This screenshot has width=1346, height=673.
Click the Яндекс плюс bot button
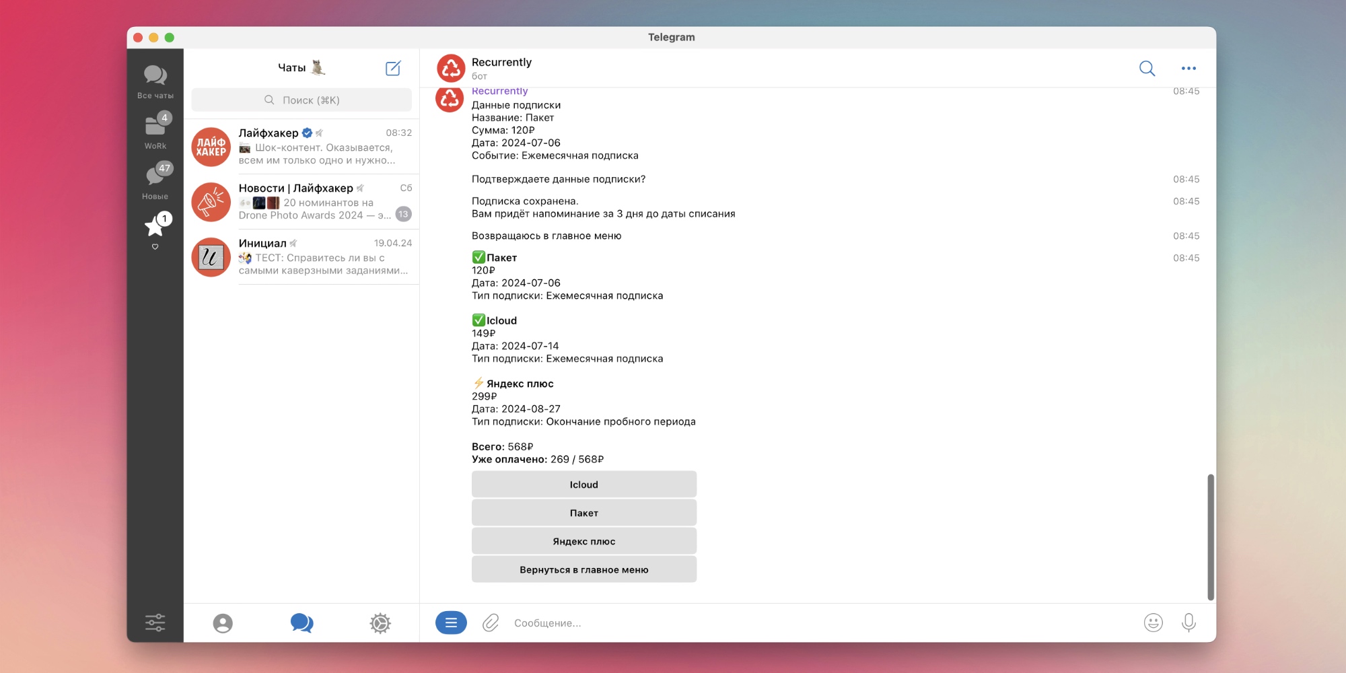pos(584,541)
